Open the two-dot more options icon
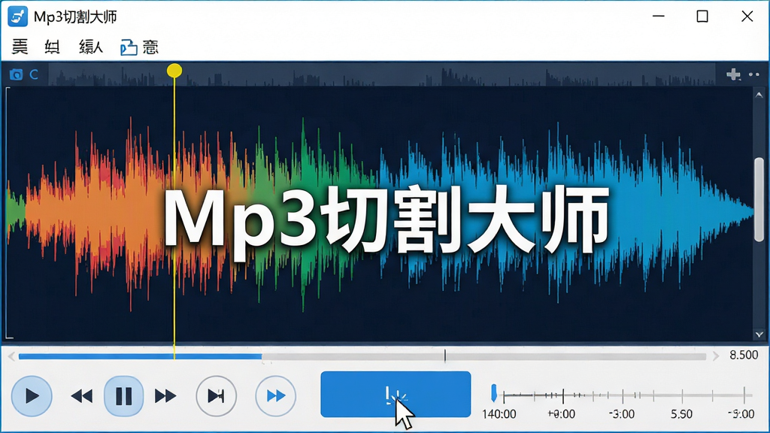 pos(753,74)
